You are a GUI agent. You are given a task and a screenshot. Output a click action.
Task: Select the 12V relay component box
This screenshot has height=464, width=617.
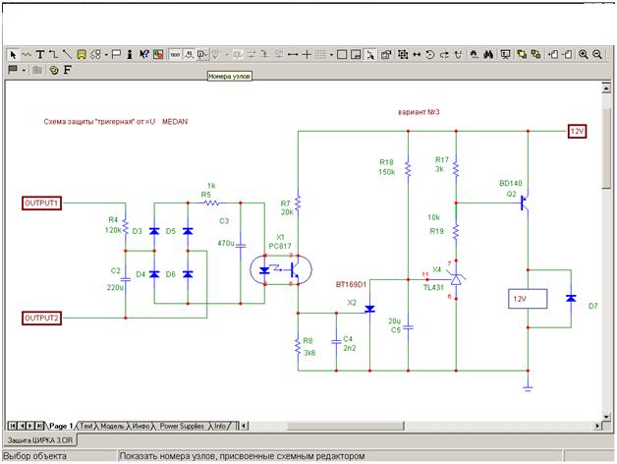point(528,299)
